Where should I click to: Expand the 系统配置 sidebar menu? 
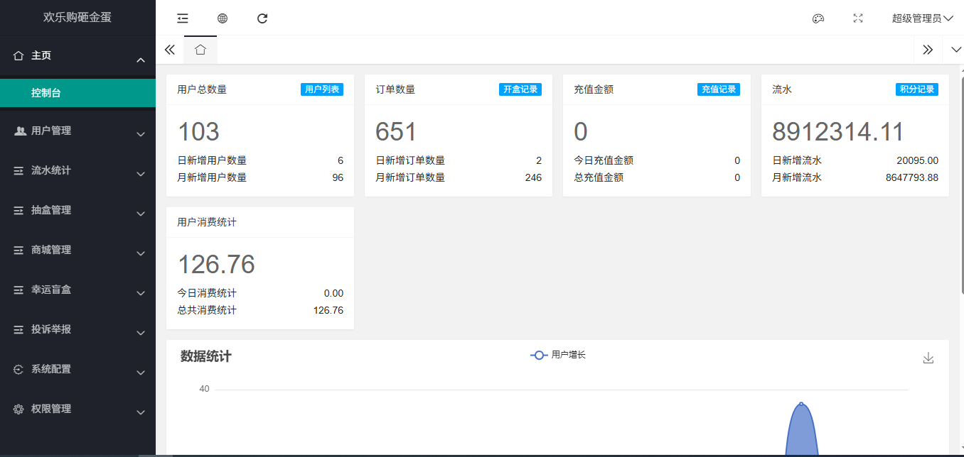pyautogui.click(x=77, y=370)
